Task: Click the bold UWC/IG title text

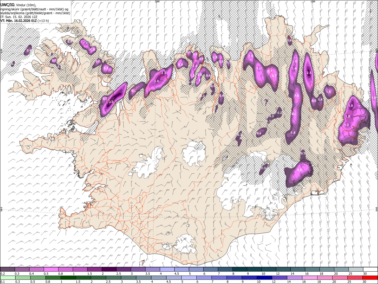Action: 7,5
